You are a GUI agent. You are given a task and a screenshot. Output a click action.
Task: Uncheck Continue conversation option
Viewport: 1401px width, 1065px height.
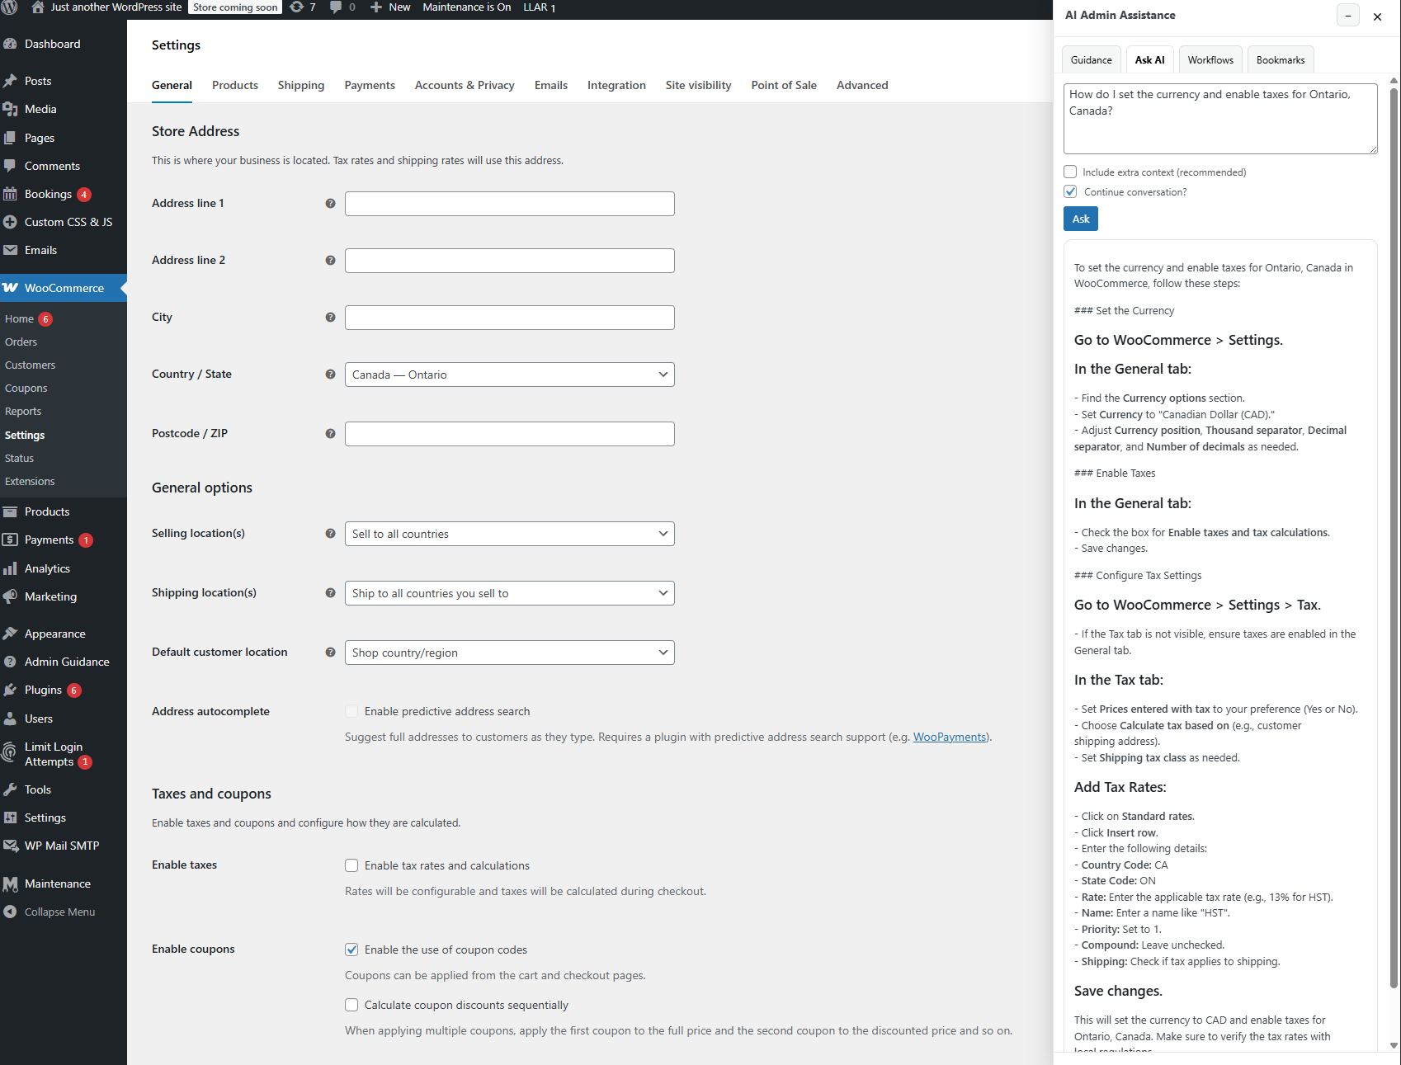point(1070,191)
